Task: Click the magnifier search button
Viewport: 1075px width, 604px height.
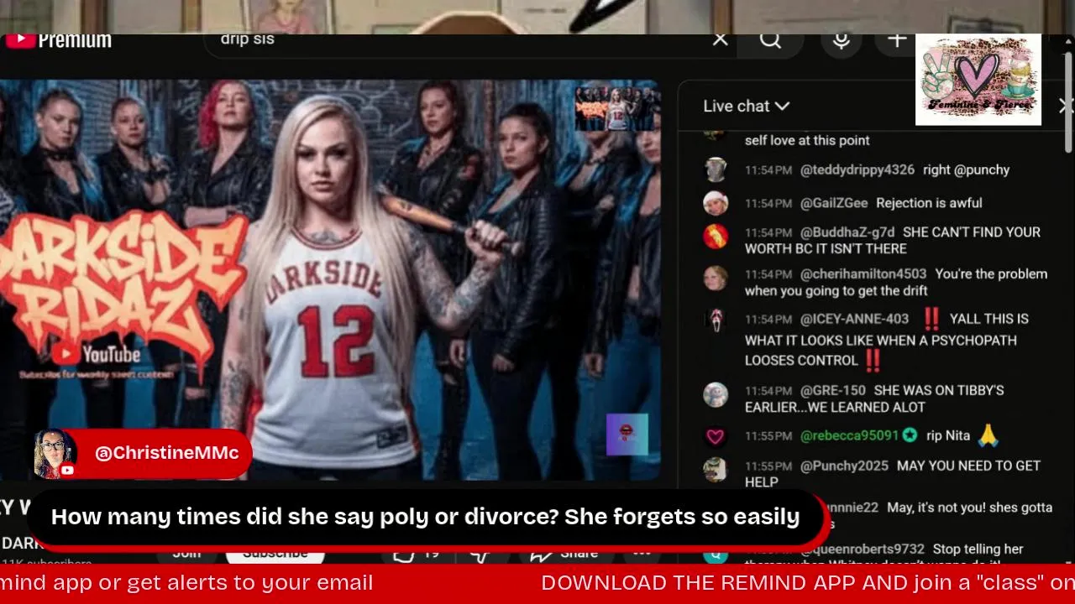Action: coord(770,39)
